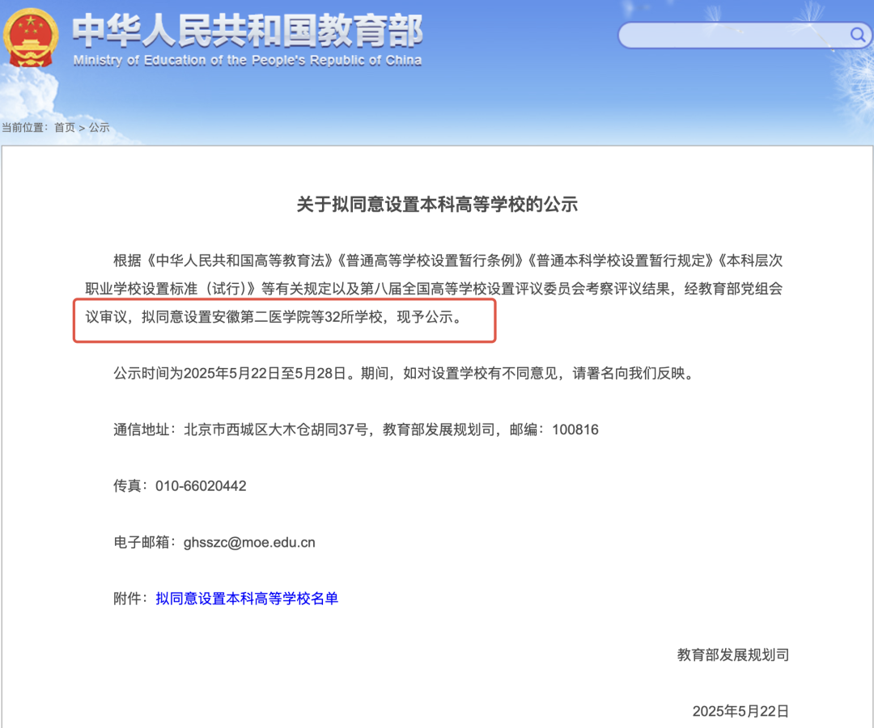Click text 拟同意设置安徽第二医学院等32所学校
Viewport: 874px width, 728px height.
[x=262, y=317]
